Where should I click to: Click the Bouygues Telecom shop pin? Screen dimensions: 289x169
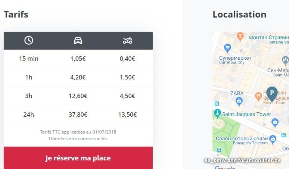coord(273,139)
